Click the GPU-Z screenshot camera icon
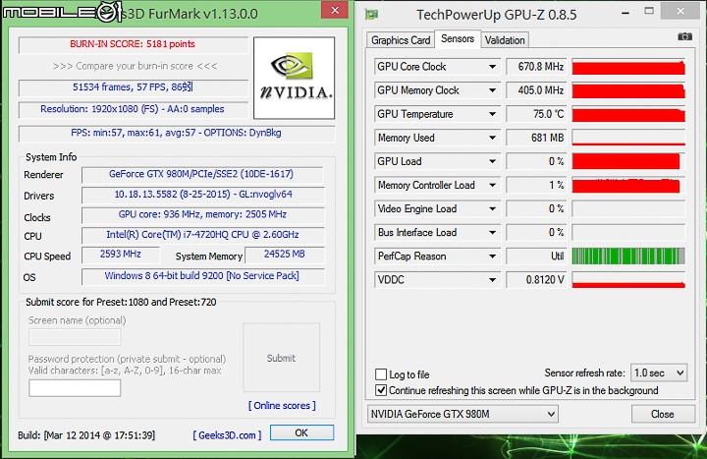The height and width of the screenshot is (459, 707). click(x=684, y=36)
